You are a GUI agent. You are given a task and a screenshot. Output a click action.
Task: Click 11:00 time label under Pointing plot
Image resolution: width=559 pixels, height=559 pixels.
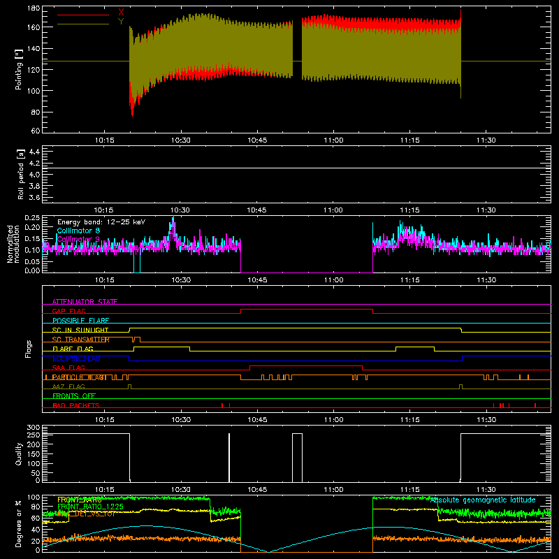point(334,140)
